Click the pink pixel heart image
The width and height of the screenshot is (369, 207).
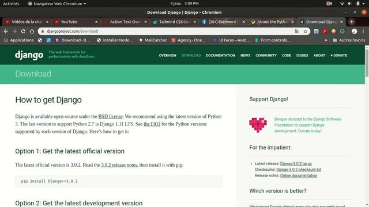click(258, 125)
